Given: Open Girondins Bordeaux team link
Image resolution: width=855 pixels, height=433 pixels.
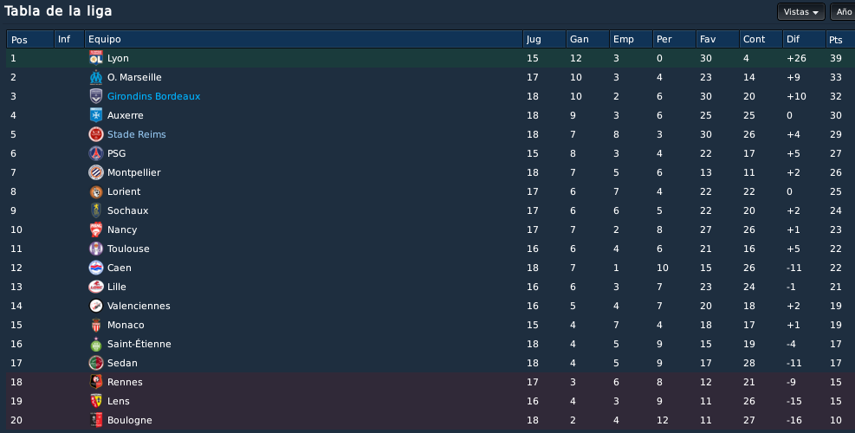Looking at the screenshot, I should 154,96.
